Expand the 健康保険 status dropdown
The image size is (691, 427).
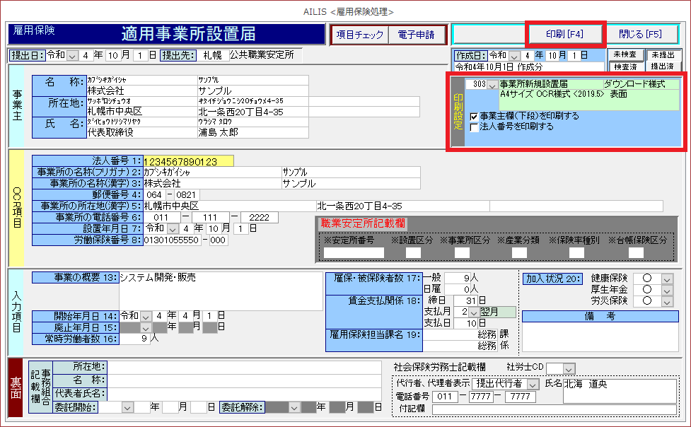666,279
